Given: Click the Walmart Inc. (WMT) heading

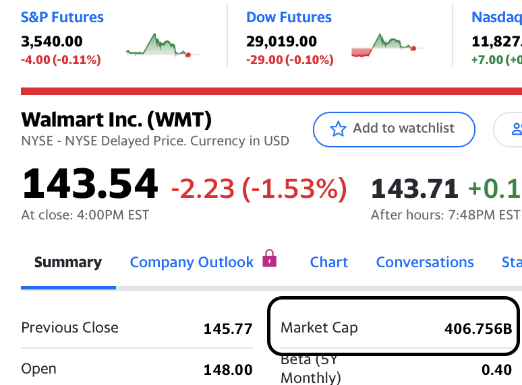Looking at the screenshot, I should 116,120.
